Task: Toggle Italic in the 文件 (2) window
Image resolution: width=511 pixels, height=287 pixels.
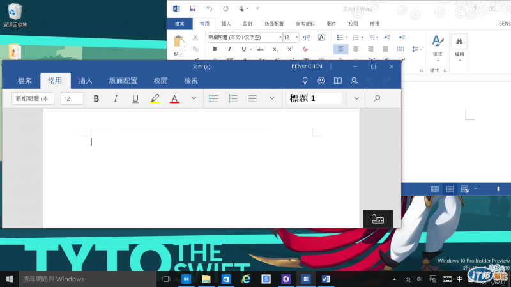Action: [116, 98]
